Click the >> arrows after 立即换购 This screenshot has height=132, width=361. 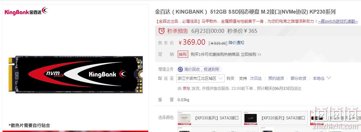click(259, 54)
